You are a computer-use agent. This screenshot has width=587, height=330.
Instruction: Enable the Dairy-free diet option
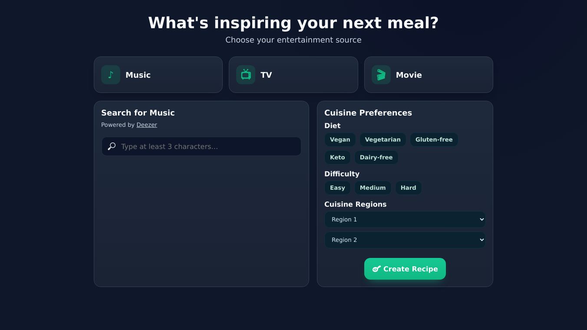pyautogui.click(x=376, y=157)
